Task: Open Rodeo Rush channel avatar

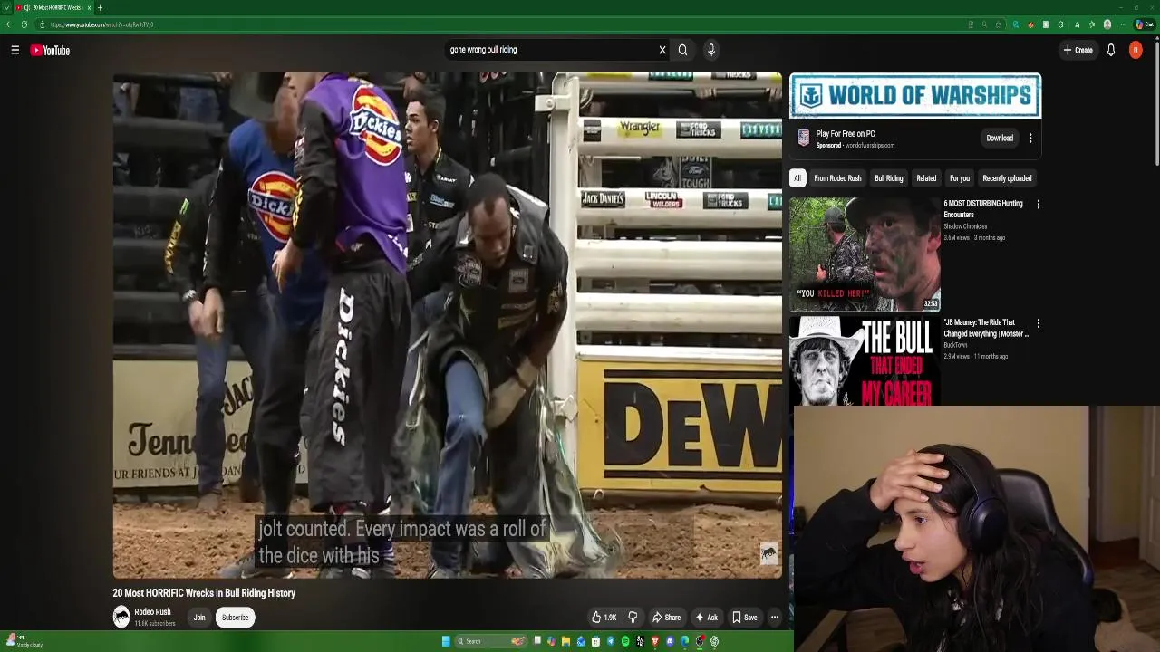Action: click(x=121, y=618)
